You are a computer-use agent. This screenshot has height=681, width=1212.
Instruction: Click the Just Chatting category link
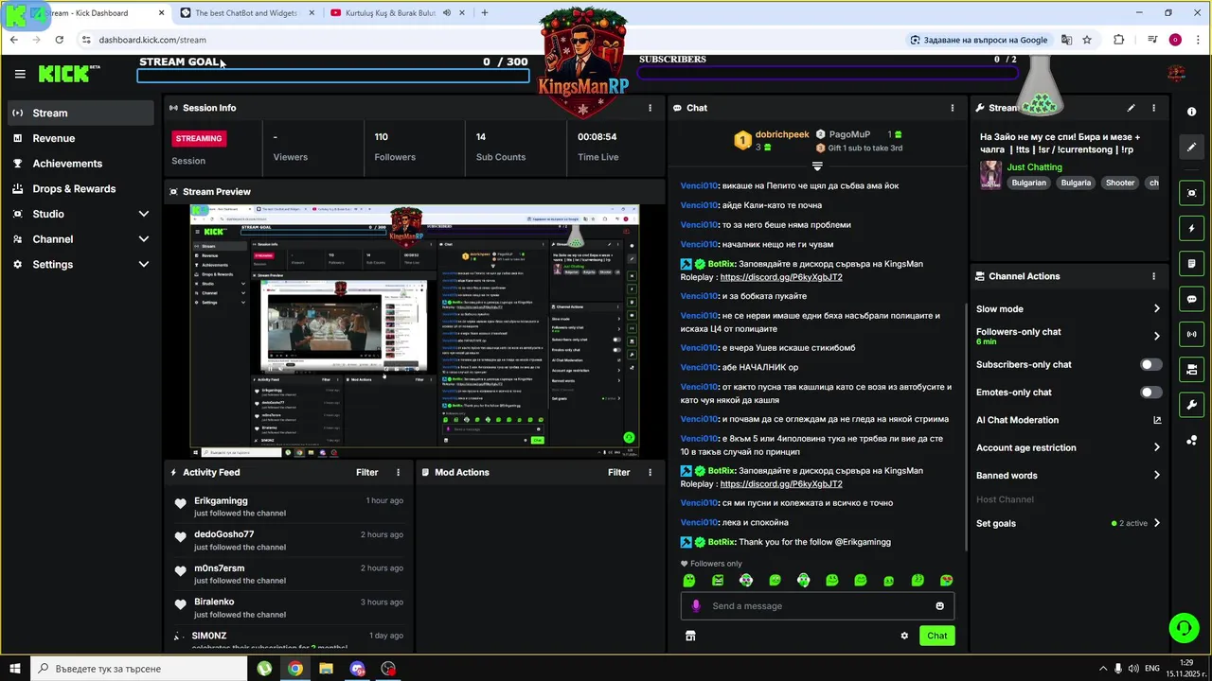1034,167
